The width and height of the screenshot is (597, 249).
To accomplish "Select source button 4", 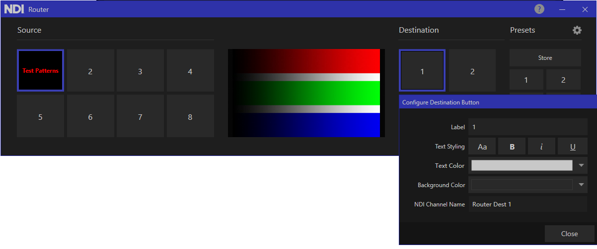I will 190,71.
